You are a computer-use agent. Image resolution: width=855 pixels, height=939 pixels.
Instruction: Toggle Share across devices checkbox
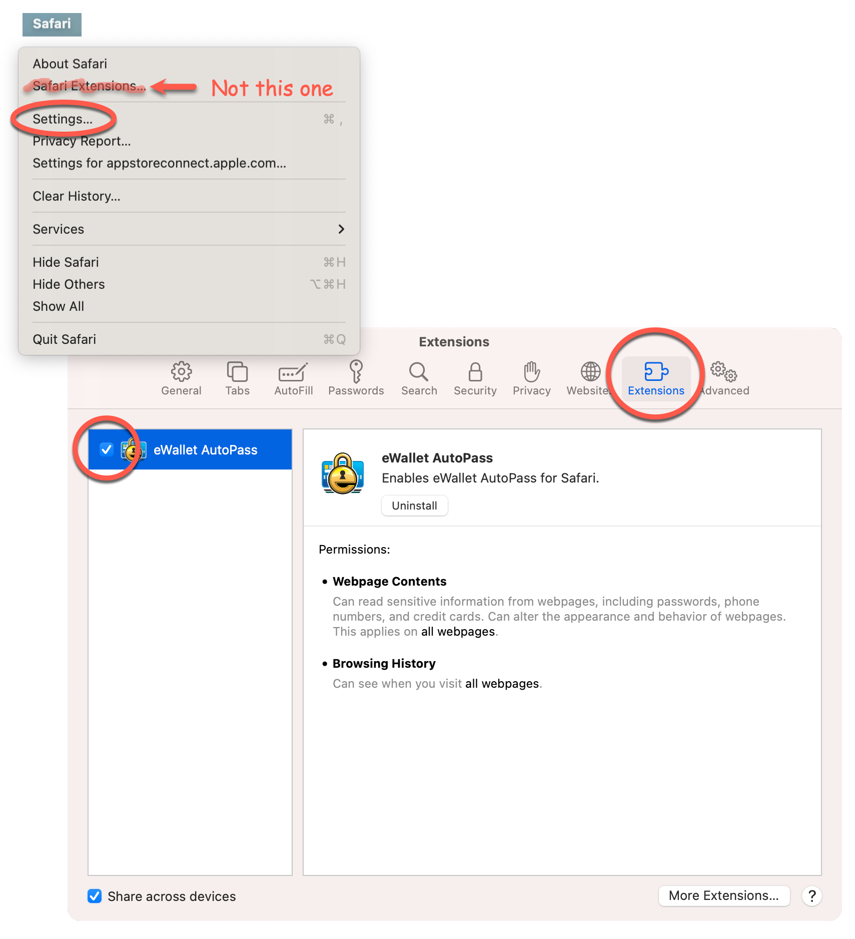pos(95,896)
